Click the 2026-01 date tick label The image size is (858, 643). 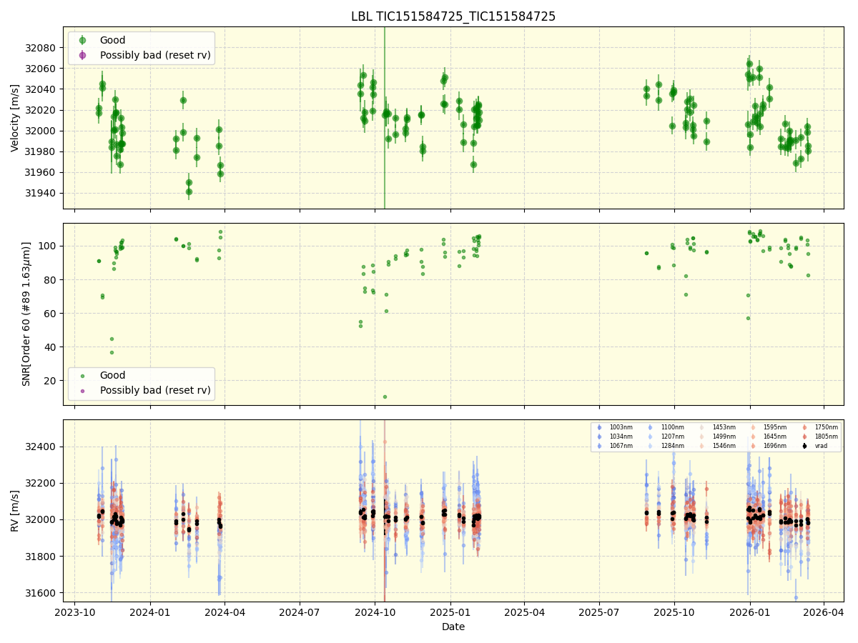pos(749,612)
